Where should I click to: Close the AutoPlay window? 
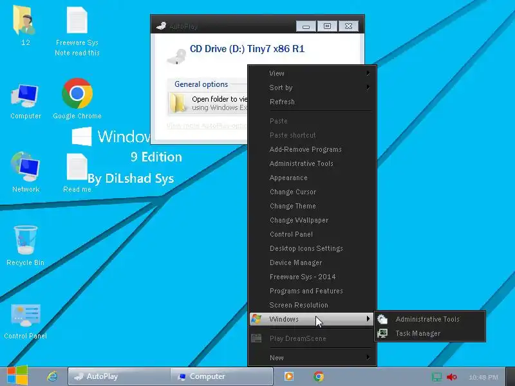click(348, 26)
